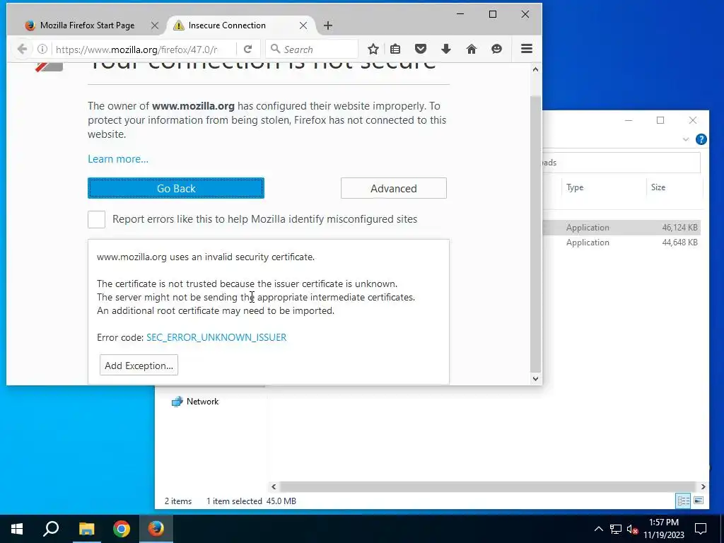The height and width of the screenshot is (543, 724).
Task: Select the 46,124 KB Application row
Action: pyautogui.click(x=621, y=227)
